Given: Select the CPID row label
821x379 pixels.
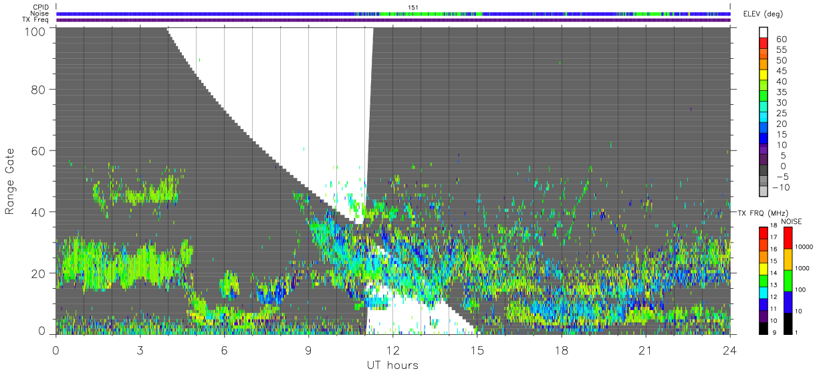Looking at the screenshot, I should point(39,7).
